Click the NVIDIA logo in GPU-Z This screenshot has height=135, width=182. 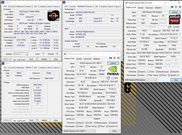pos(113,71)
